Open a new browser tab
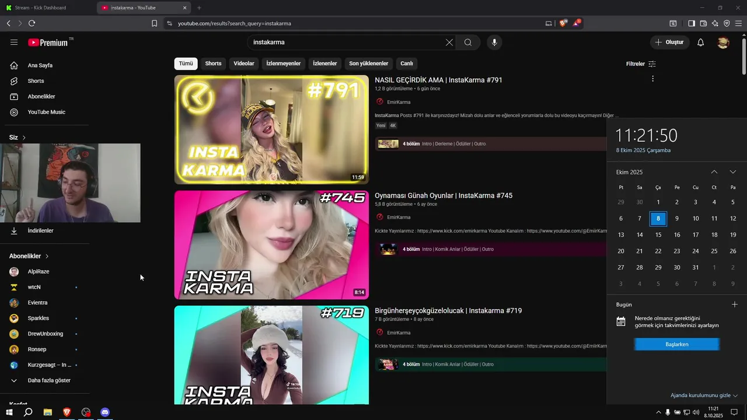 pyautogui.click(x=199, y=8)
